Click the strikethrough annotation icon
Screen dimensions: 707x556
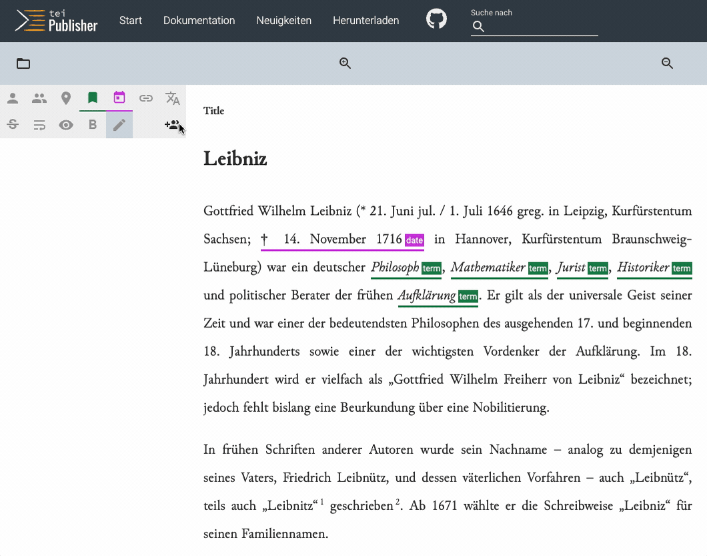(x=13, y=125)
